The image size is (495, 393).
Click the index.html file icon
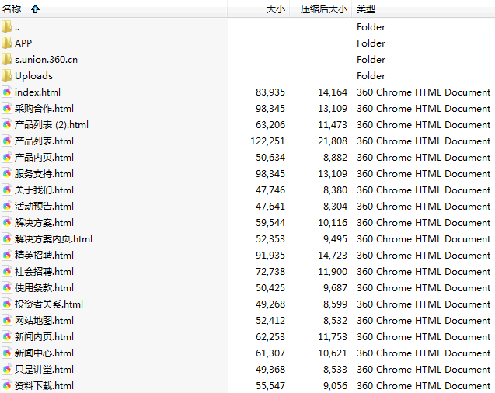[x=7, y=92]
